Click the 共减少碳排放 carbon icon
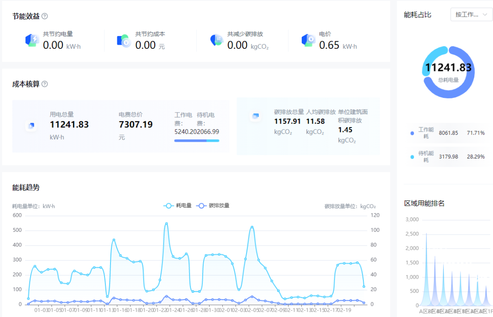This screenshot has height=317, width=493. point(216,40)
